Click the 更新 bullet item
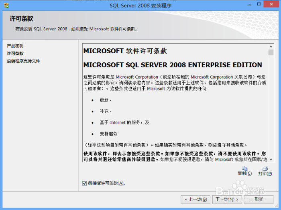 106,100
